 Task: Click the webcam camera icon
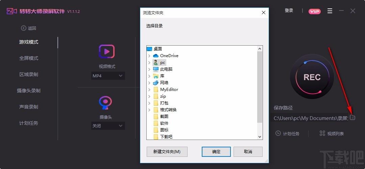point(105,103)
